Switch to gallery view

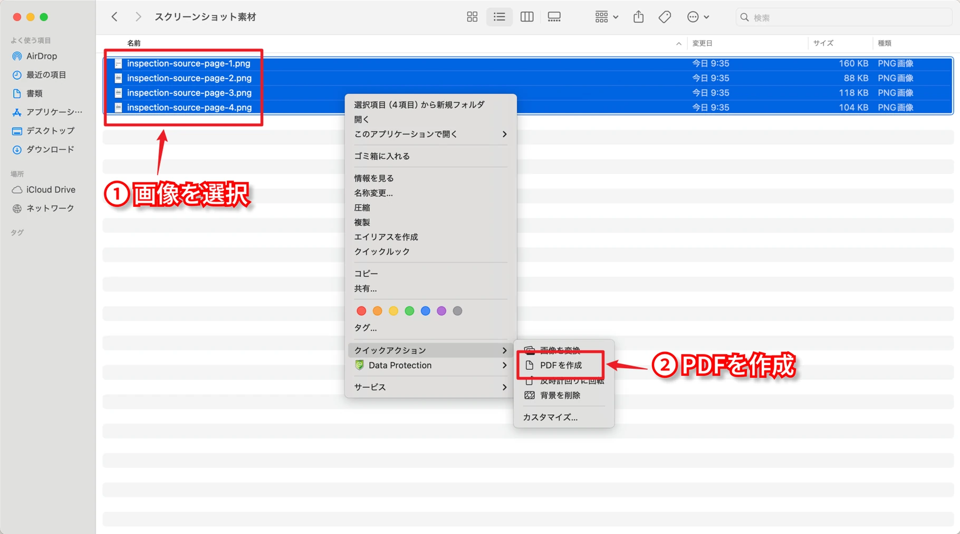tap(554, 17)
